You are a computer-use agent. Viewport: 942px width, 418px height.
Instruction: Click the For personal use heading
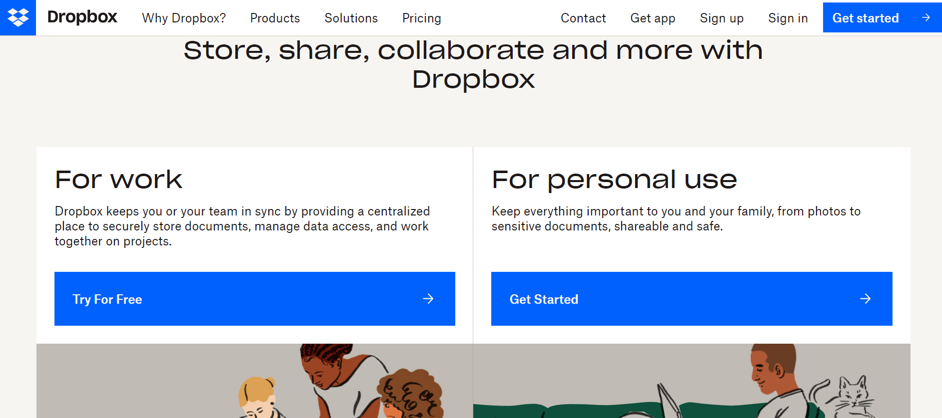pos(614,180)
